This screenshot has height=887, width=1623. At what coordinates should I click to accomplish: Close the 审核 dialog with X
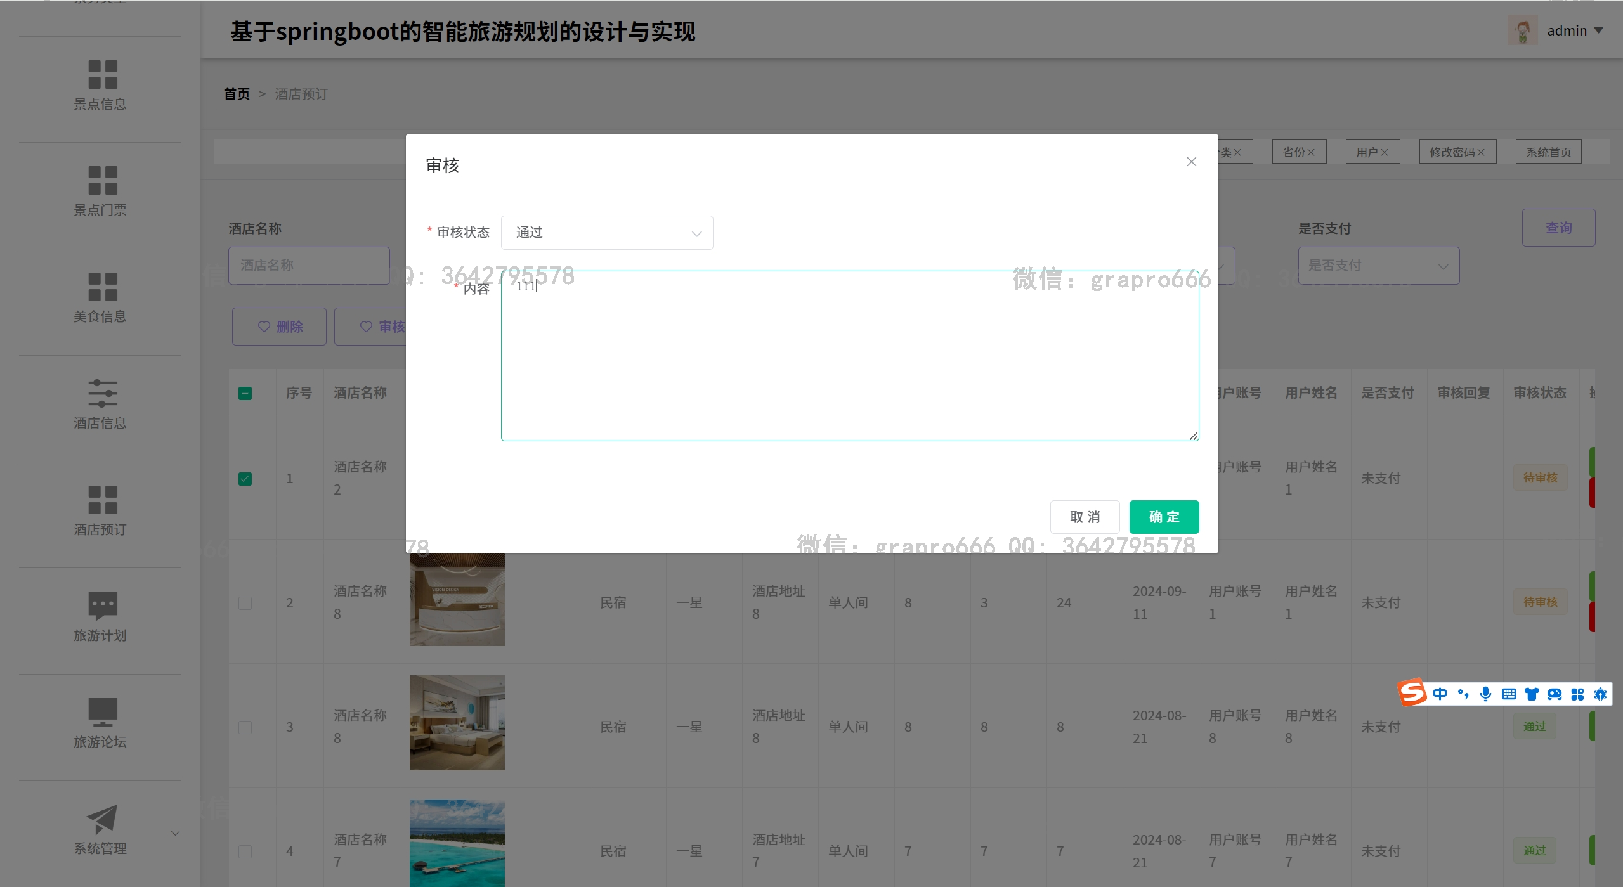(1191, 162)
